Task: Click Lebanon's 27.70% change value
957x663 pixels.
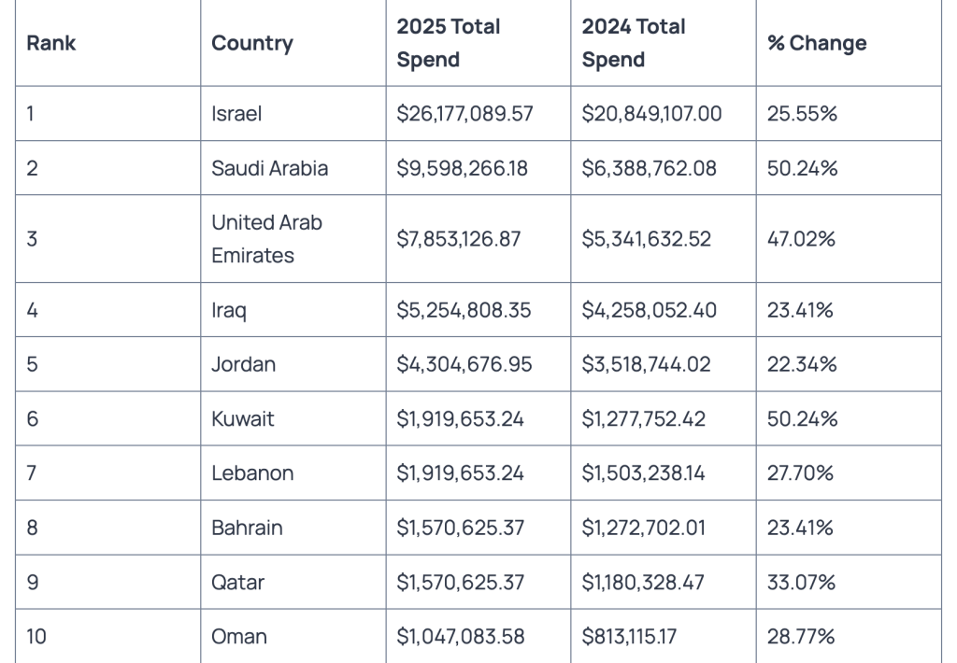Action: click(800, 473)
